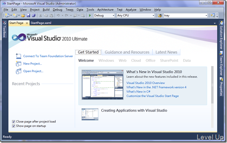This screenshot has height=143, width=227.
Task: Click the tray find text field
Action: 184,16
